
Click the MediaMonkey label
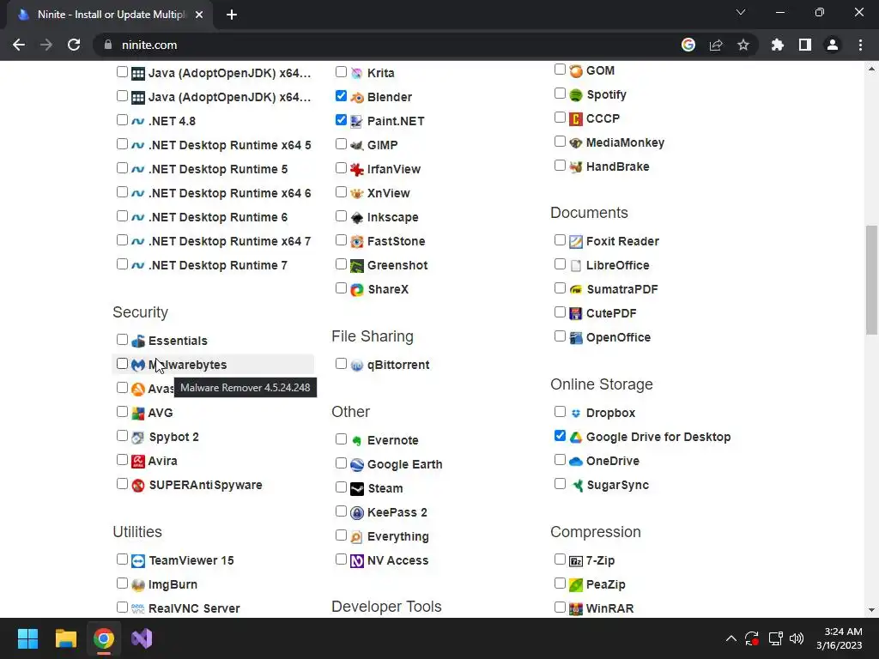(625, 143)
